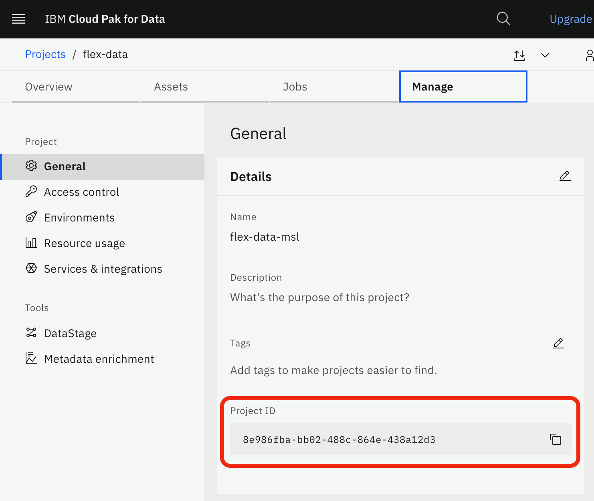Return to the Overview tab
The width and height of the screenshot is (594, 501).
(48, 87)
